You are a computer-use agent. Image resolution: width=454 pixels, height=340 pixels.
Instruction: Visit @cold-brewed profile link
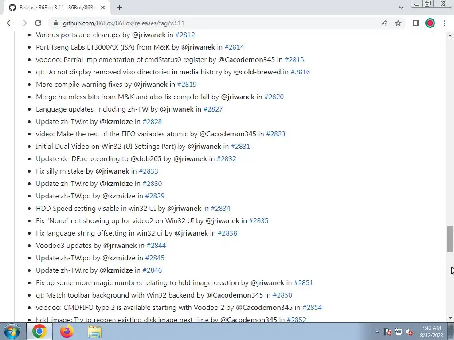[257, 72]
